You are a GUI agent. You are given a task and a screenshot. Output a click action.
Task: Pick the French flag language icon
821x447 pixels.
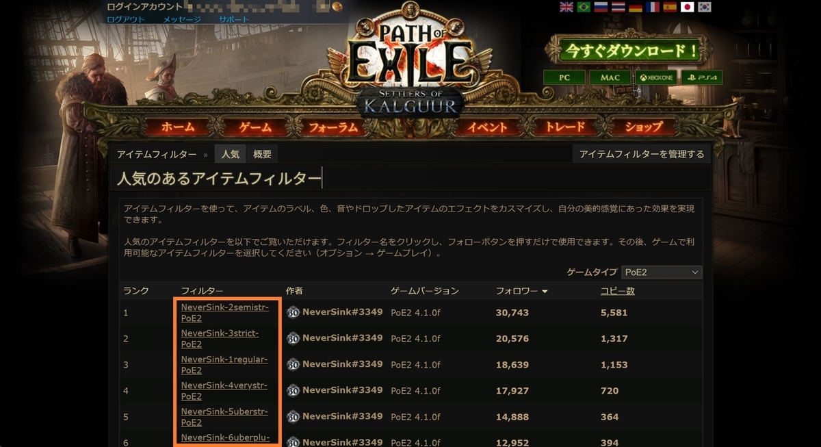coord(653,7)
